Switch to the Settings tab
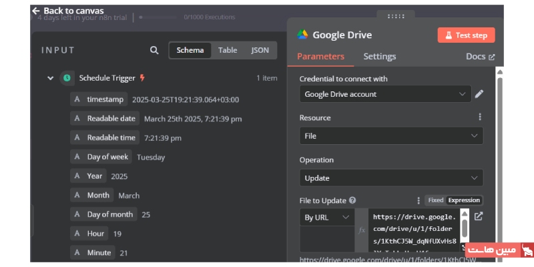 click(379, 57)
